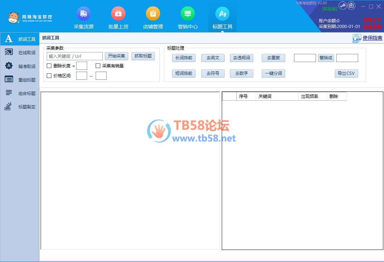Remove English with 去英文 button
This screenshot has height=262, width=384.
pos(213,58)
